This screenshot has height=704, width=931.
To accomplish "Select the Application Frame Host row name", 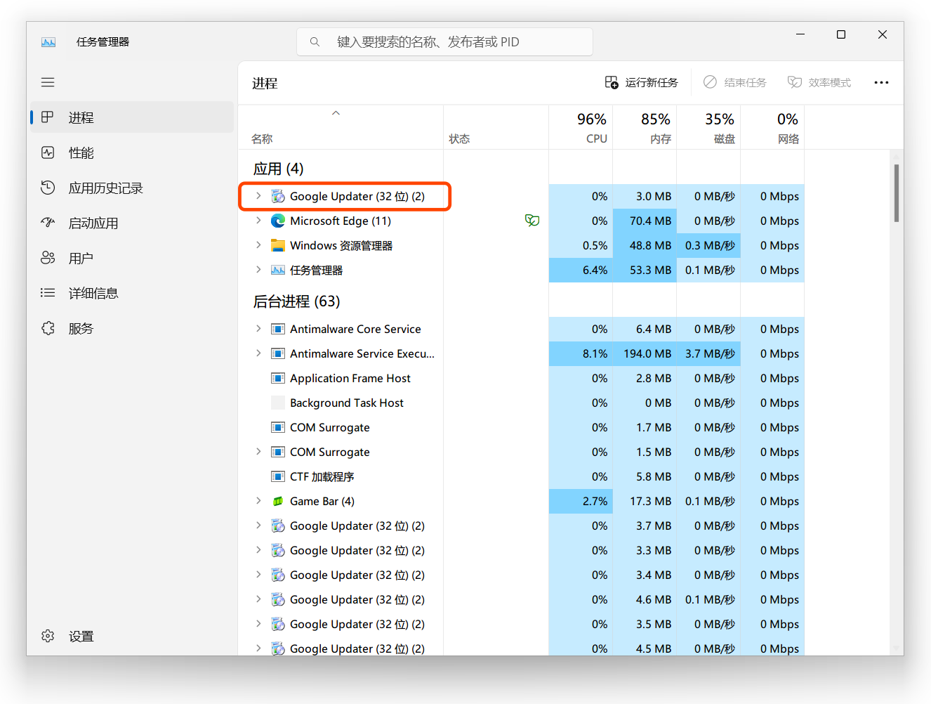I will 350,378.
